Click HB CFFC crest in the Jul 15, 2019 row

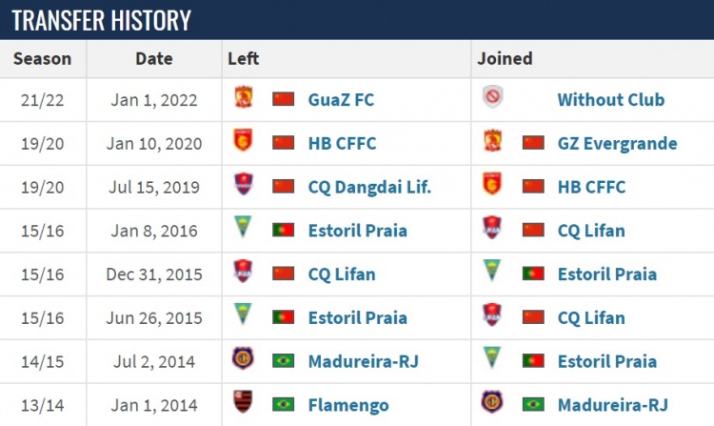pyautogui.click(x=492, y=184)
